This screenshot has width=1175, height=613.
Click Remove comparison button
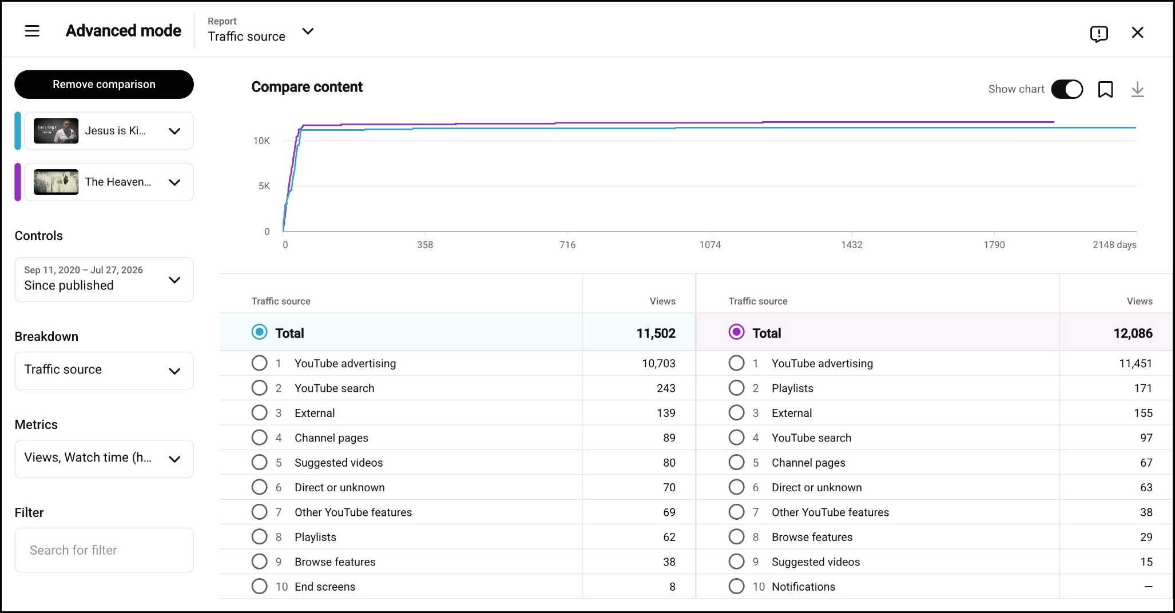coord(104,84)
